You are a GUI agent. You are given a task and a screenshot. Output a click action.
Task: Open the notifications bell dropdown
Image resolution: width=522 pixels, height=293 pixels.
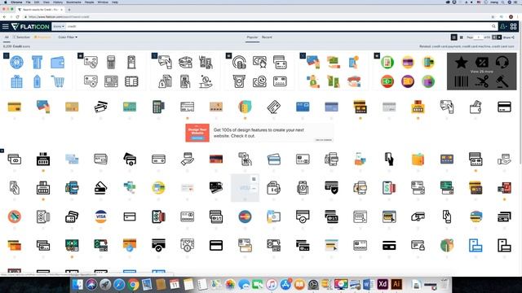coord(503,26)
